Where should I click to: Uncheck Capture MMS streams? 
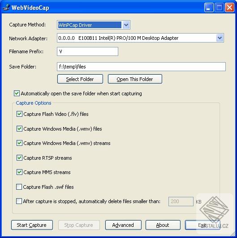[x=19, y=172]
